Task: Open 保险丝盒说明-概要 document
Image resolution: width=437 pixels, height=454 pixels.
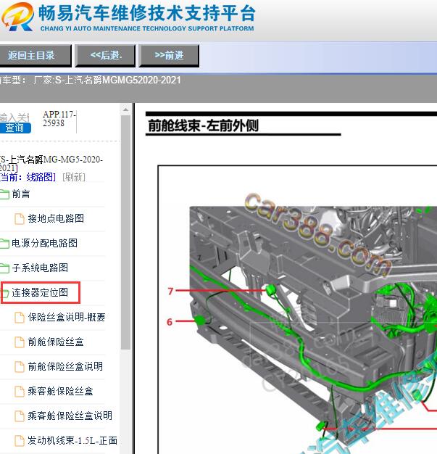Action: pyautogui.click(x=67, y=318)
